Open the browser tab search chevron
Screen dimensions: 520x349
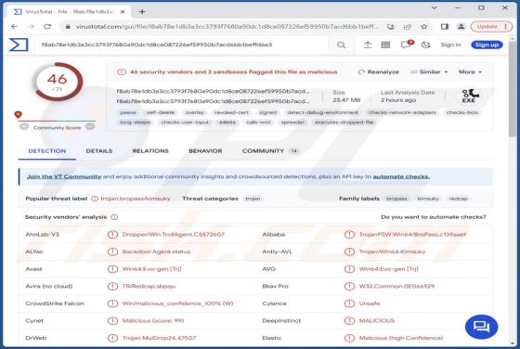click(435, 7)
